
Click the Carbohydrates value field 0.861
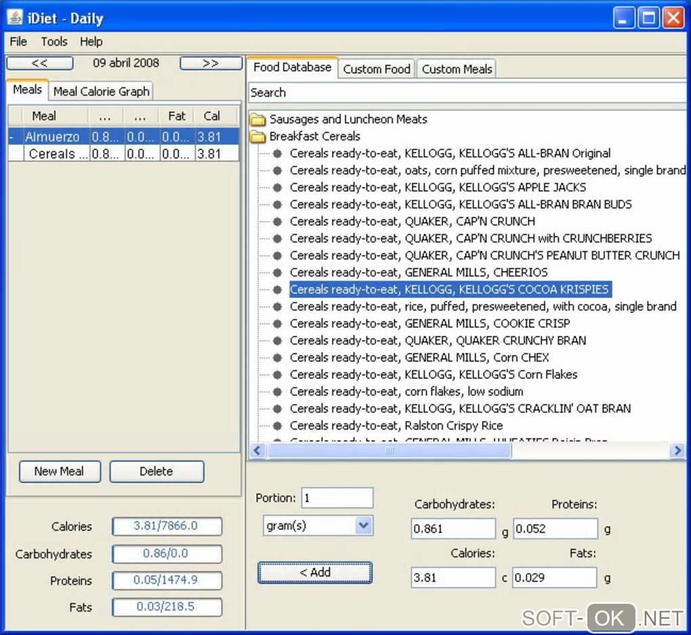(x=453, y=529)
